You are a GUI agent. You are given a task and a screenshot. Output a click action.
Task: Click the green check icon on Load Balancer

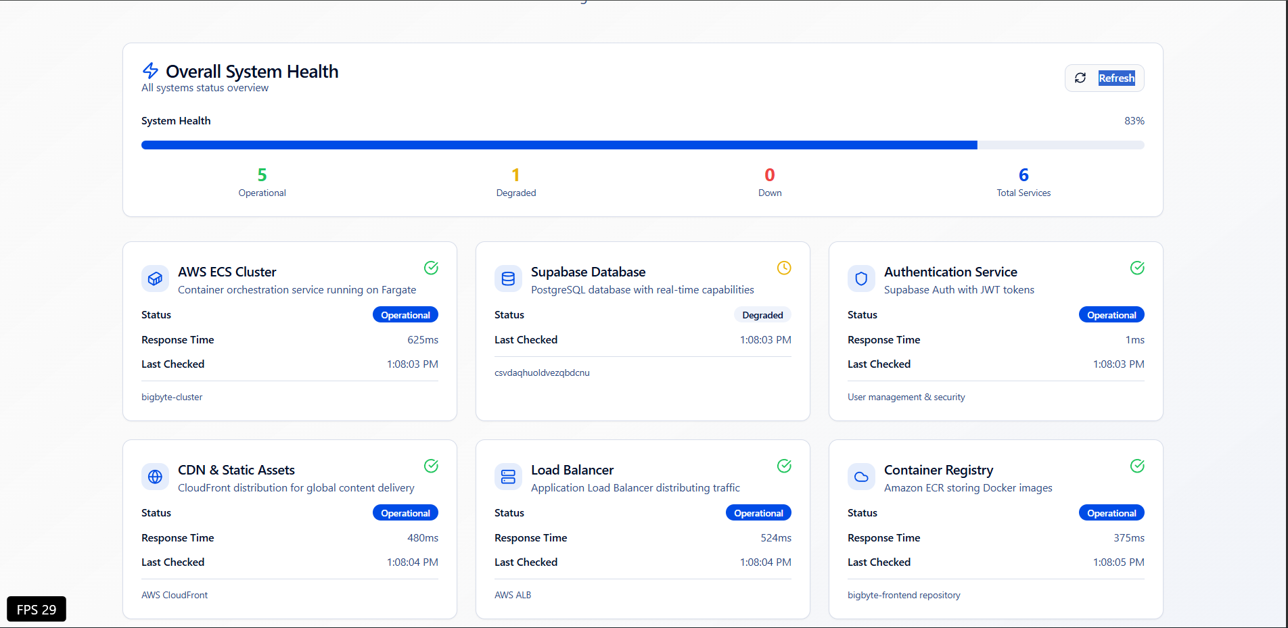(784, 466)
